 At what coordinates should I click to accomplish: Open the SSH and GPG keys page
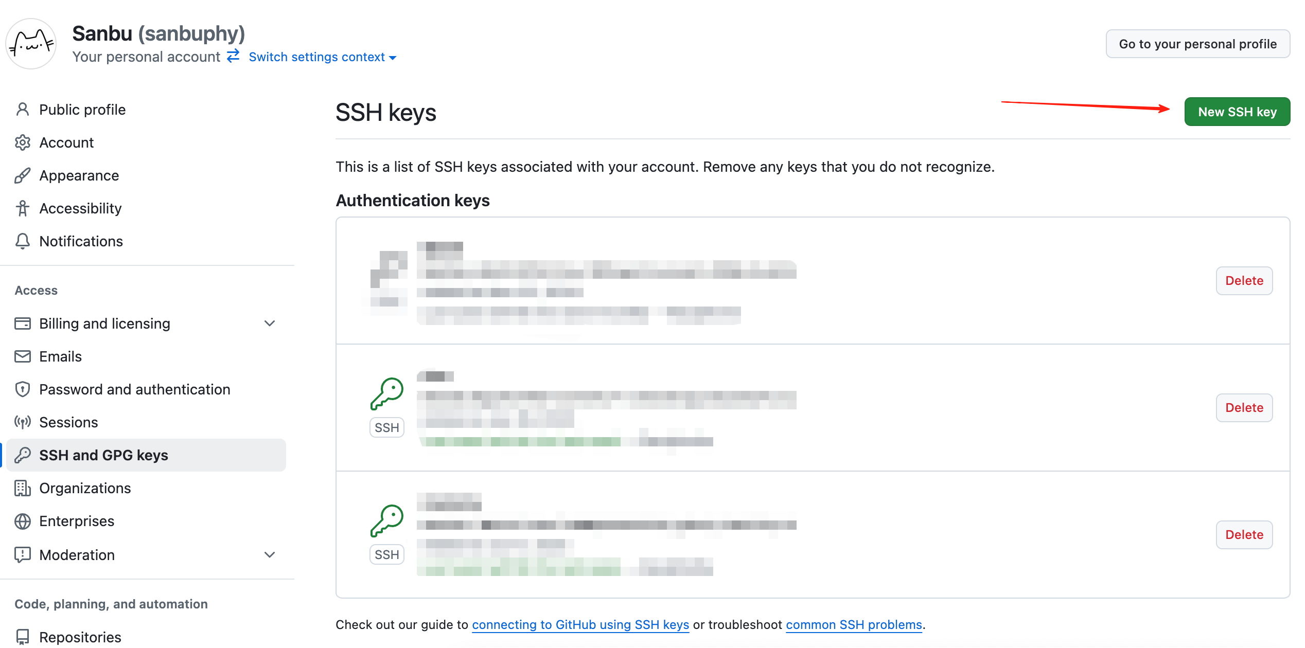[103, 455]
